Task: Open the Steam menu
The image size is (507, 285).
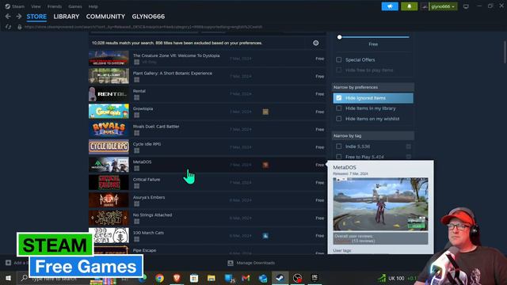Action: point(15,6)
